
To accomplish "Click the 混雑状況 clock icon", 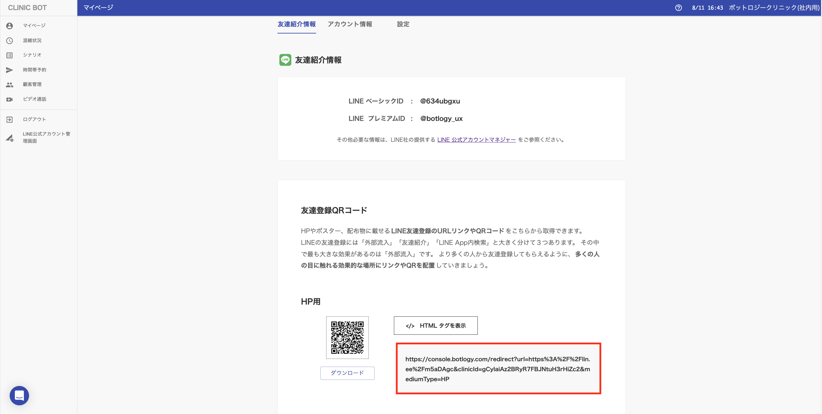I will 10,41.
